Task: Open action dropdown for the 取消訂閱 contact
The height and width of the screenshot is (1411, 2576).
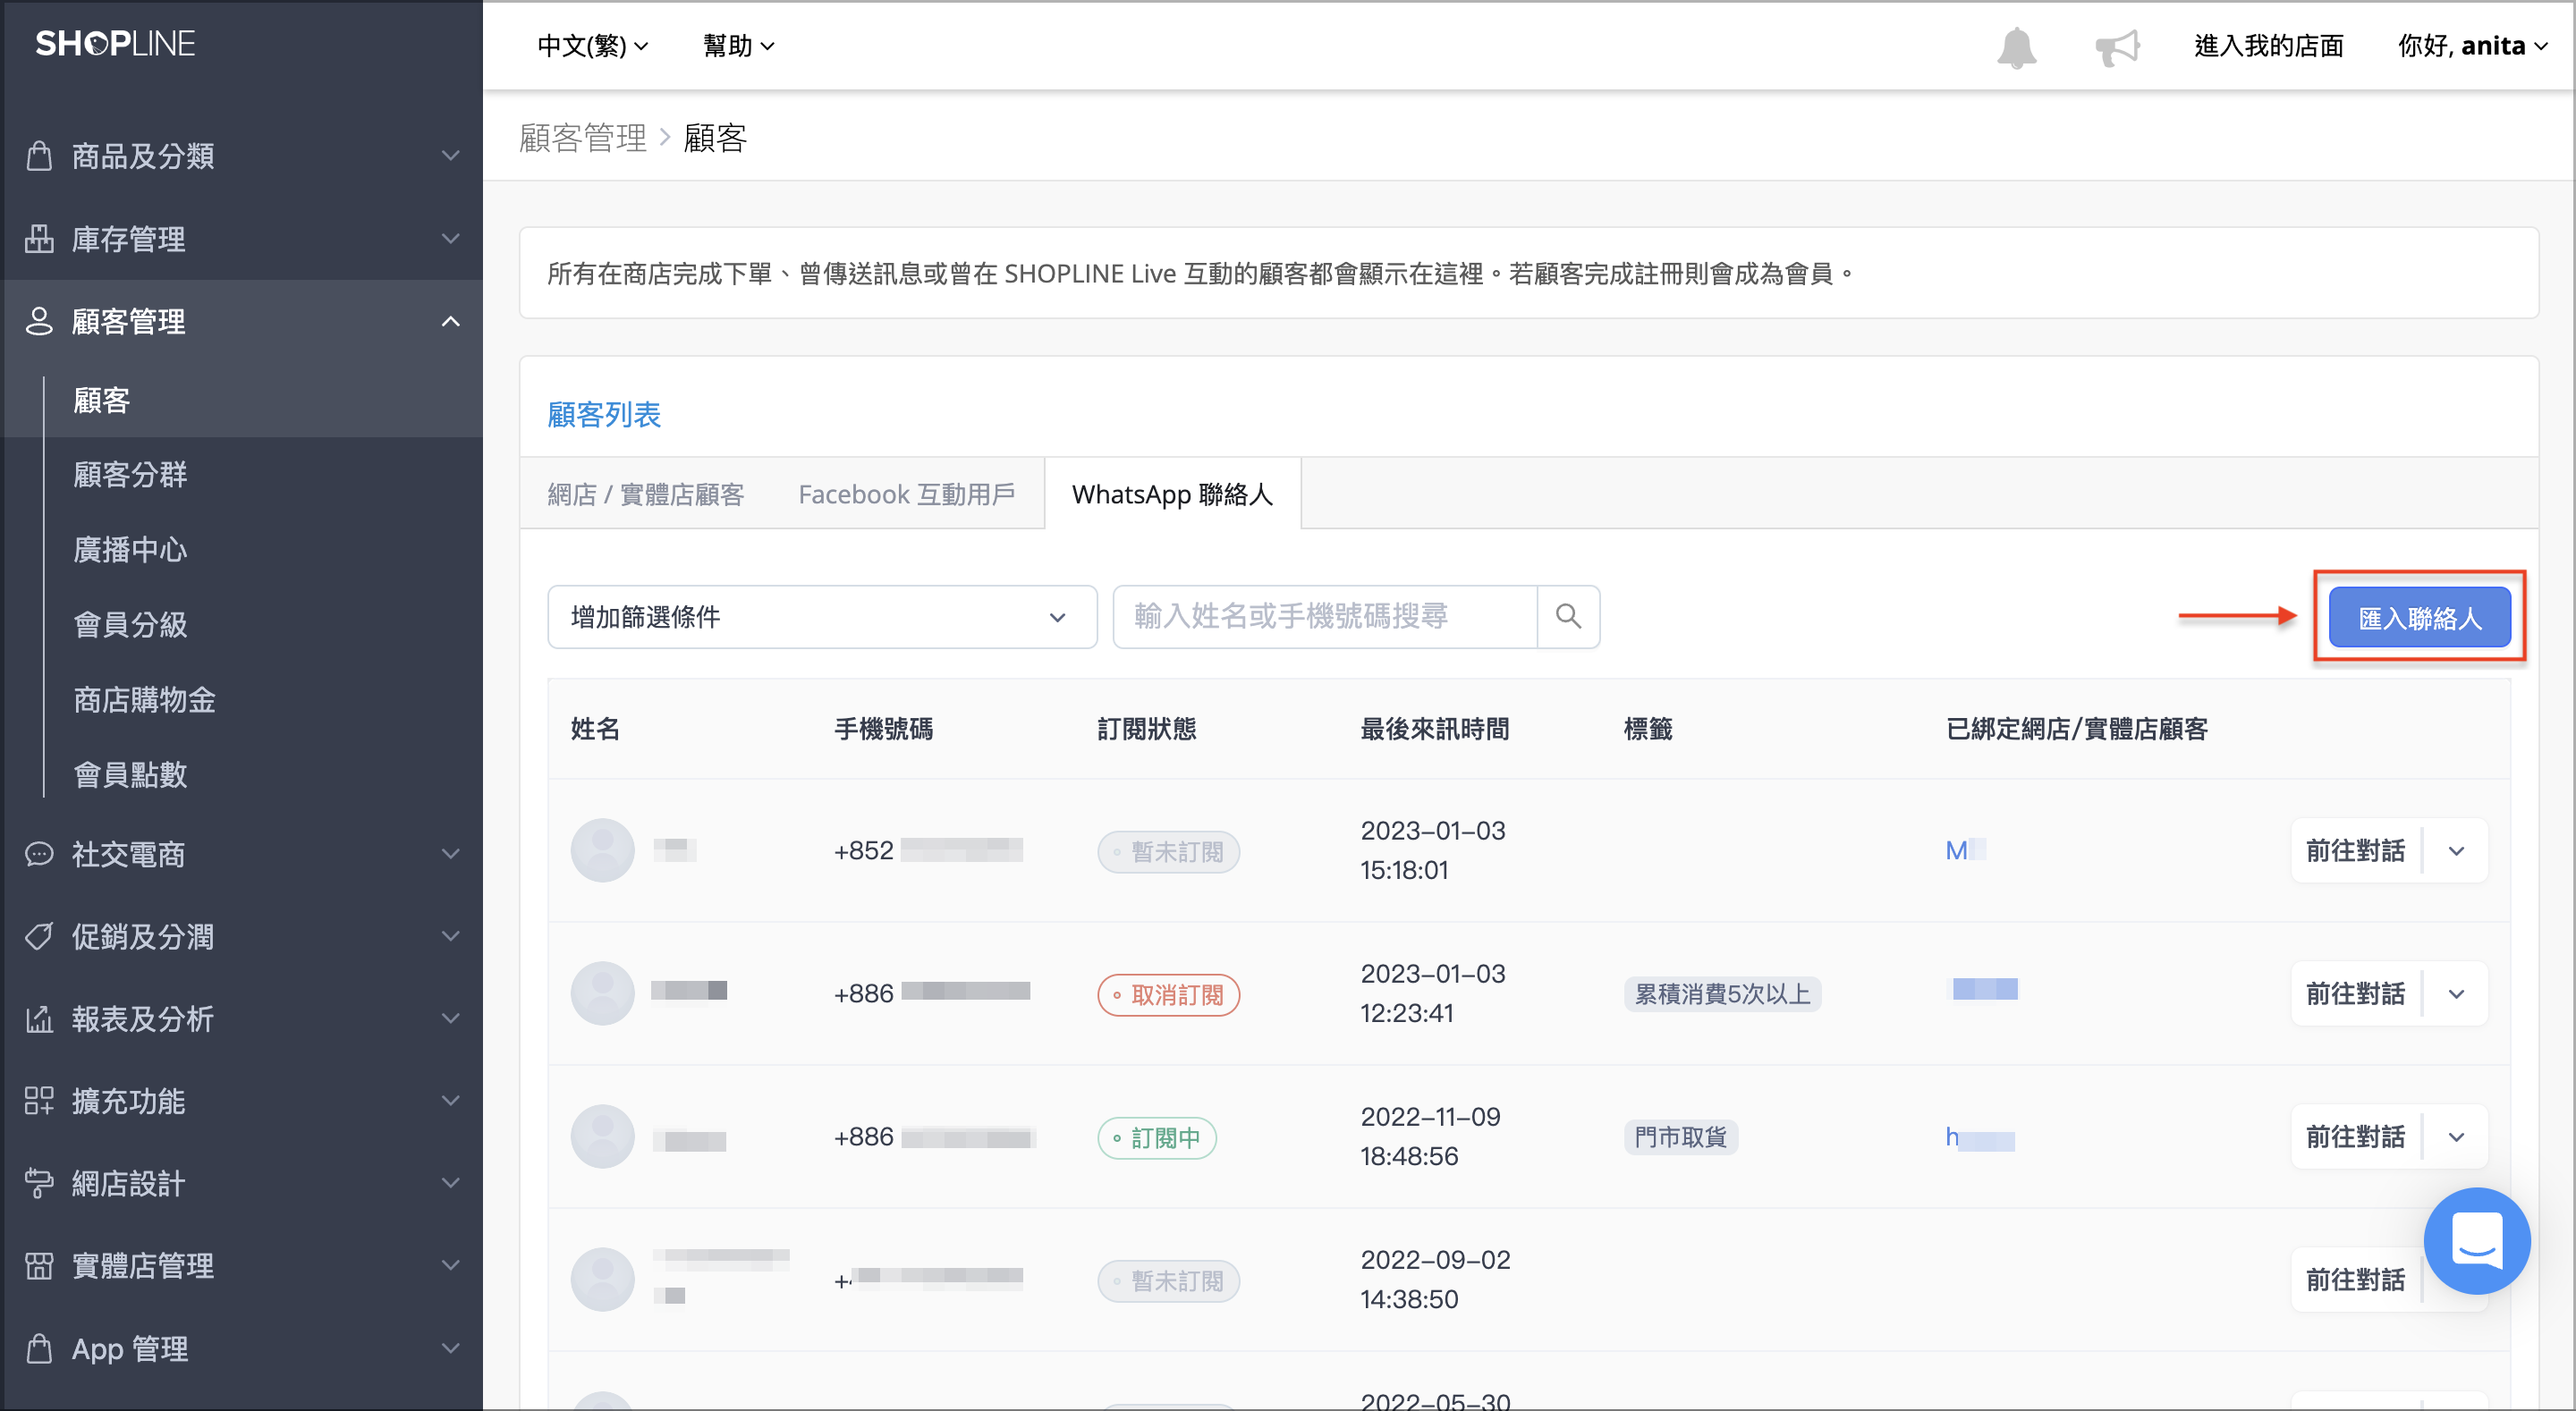Action: tap(2456, 994)
